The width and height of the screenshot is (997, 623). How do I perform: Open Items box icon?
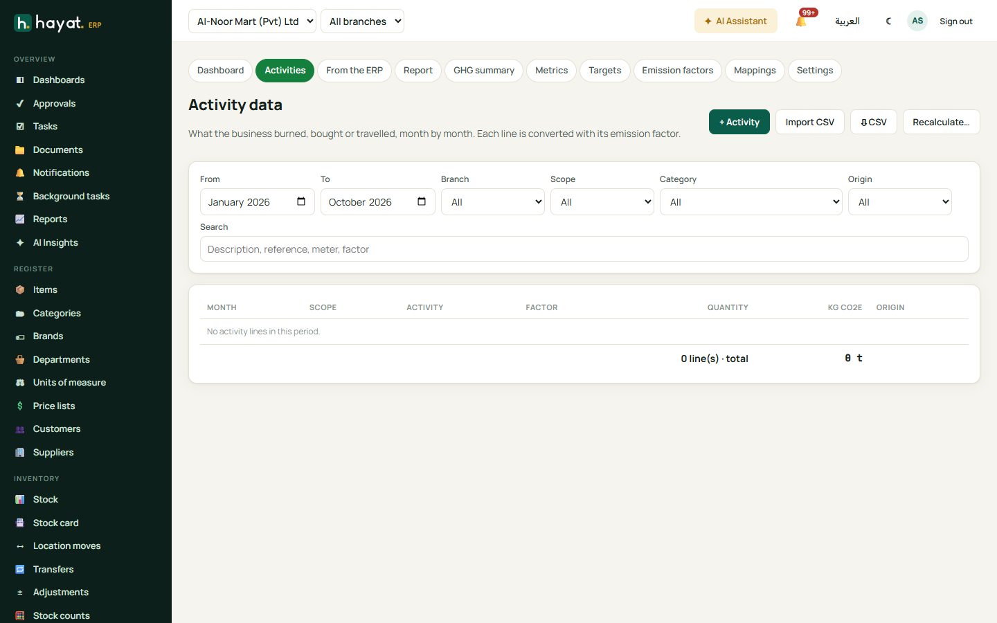click(20, 290)
